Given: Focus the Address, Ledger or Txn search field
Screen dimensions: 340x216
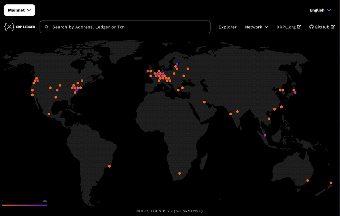Looking at the screenshot, I should click(129, 27).
